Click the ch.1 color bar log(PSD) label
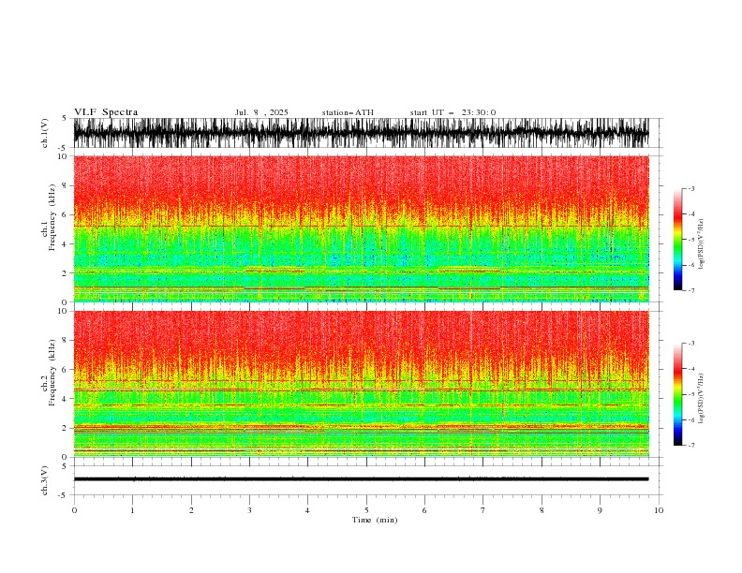The image size is (742, 573). click(702, 244)
